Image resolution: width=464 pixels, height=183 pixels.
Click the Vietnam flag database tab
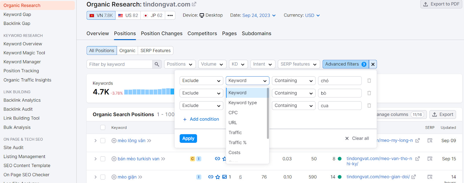101,15
